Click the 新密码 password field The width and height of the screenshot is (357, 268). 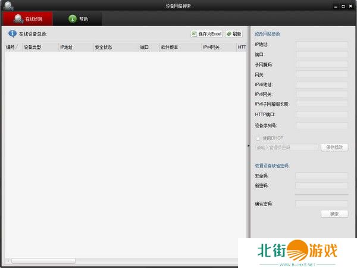[x=322, y=186]
